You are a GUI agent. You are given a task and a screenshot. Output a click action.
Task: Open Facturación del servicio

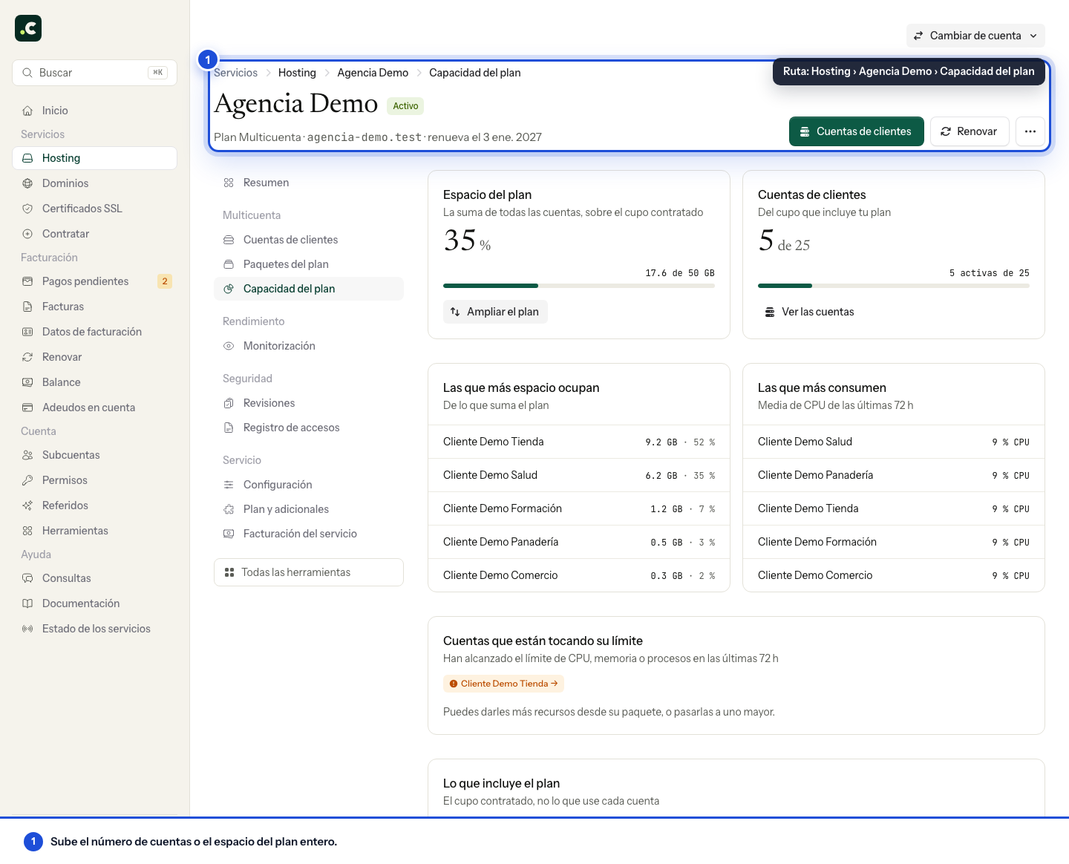click(x=309, y=534)
